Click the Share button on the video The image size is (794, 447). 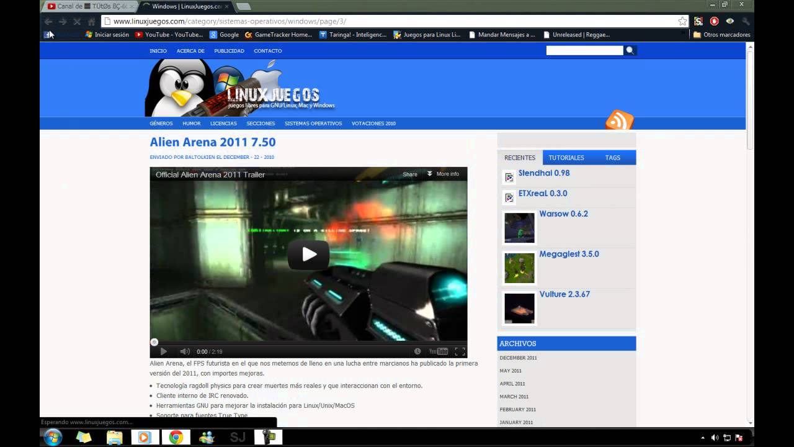(x=410, y=174)
